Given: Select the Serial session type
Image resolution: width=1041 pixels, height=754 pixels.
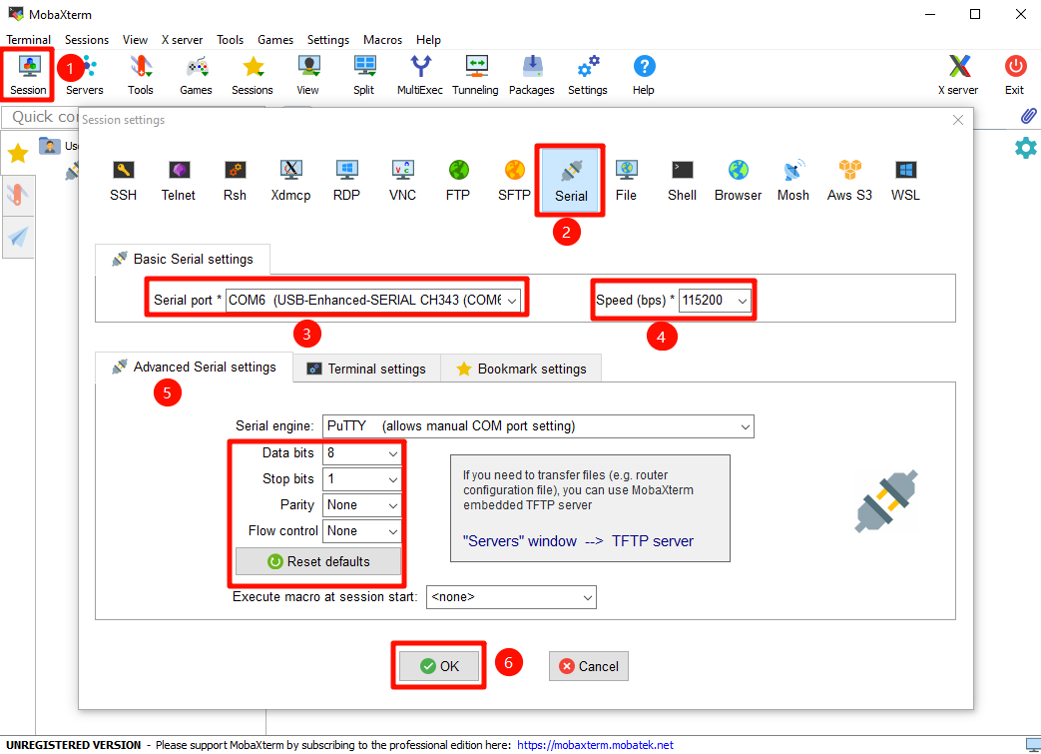Looking at the screenshot, I should pos(571,179).
